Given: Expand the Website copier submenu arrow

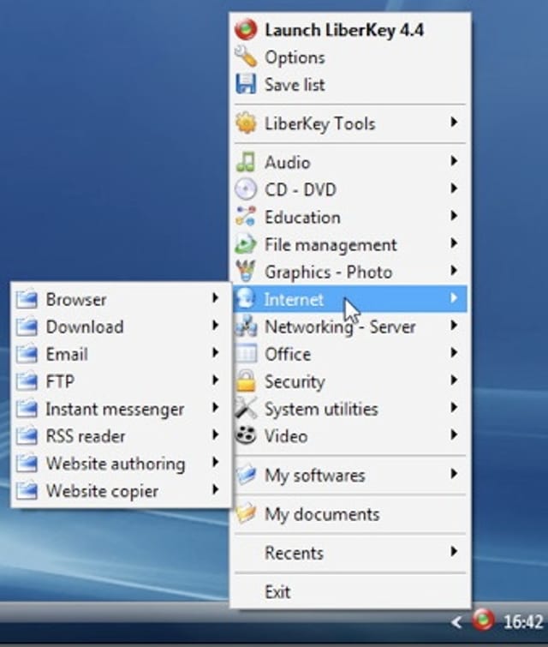Looking at the screenshot, I should coord(215,489).
